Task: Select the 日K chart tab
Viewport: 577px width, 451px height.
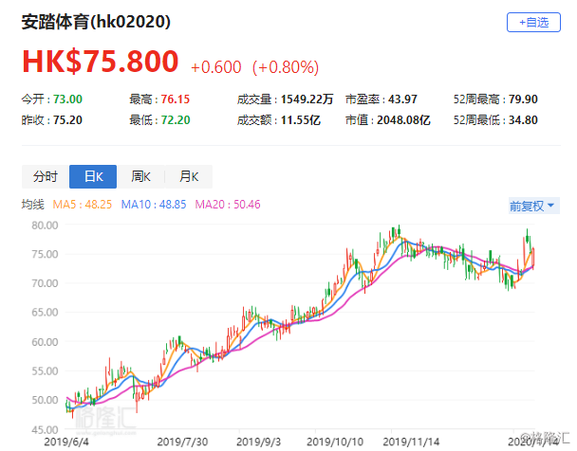Action: [93, 176]
